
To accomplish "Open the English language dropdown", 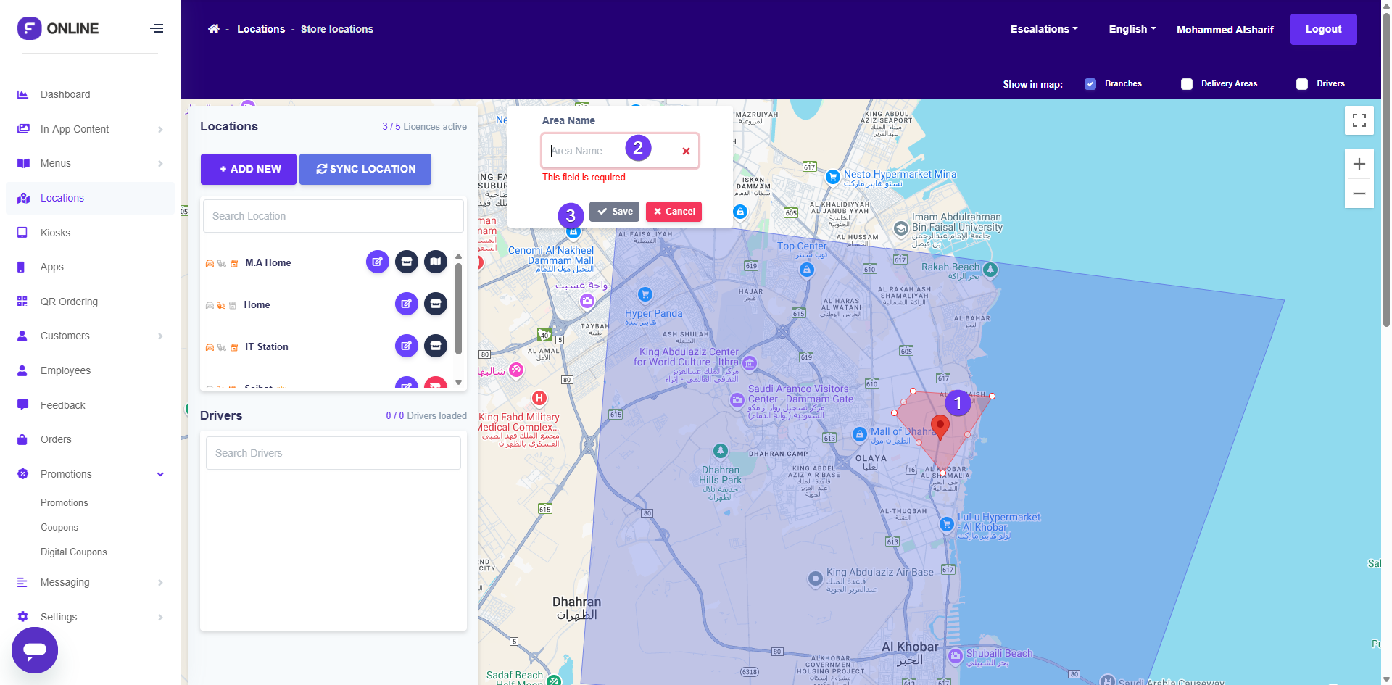I will pyautogui.click(x=1132, y=29).
